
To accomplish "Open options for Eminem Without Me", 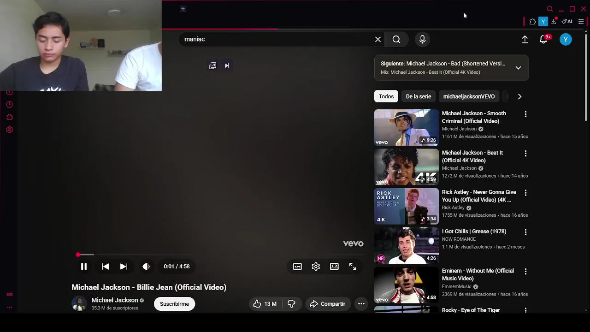I will pos(525,271).
